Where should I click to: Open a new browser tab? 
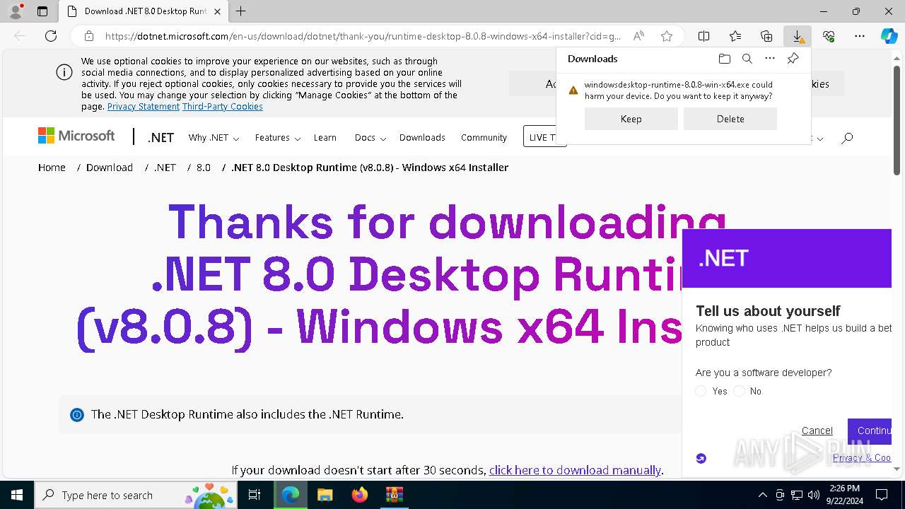pos(241,11)
